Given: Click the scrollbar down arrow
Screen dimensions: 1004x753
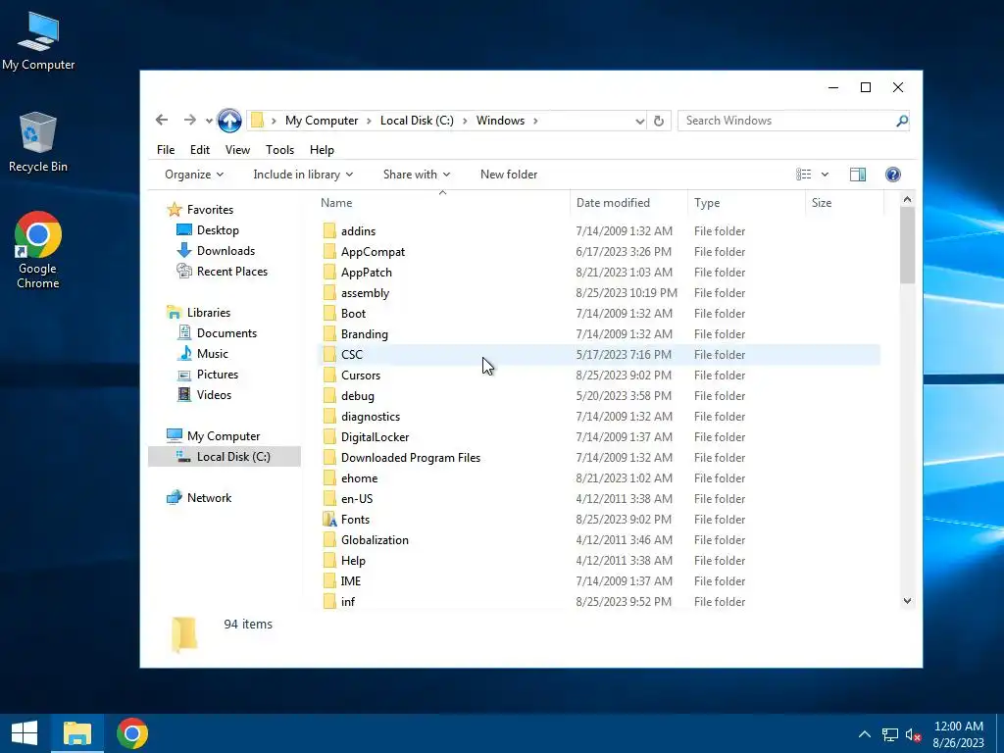Looking at the screenshot, I should click(907, 601).
